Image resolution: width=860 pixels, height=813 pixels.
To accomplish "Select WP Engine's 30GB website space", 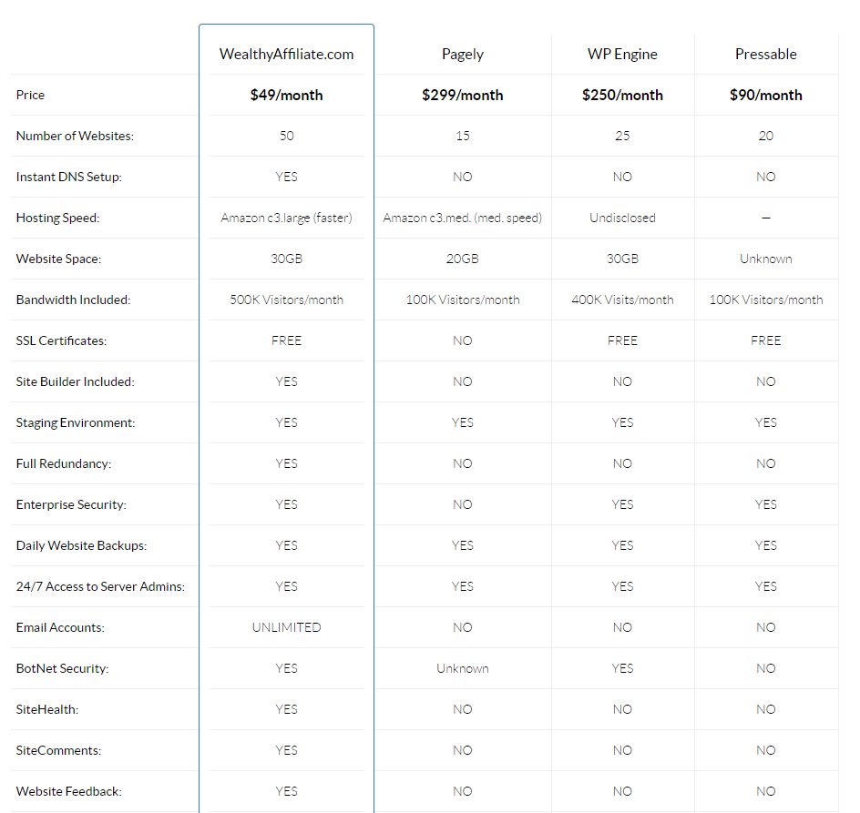I will point(622,259).
